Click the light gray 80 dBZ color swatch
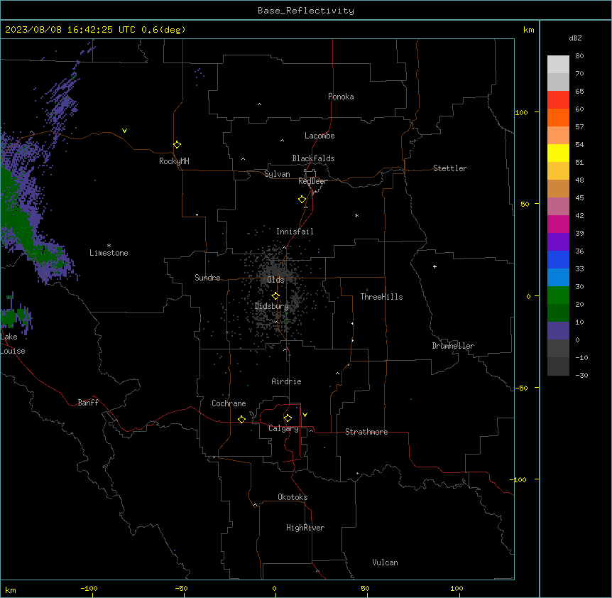The width and height of the screenshot is (612, 598). pyautogui.click(x=558, y=65)
